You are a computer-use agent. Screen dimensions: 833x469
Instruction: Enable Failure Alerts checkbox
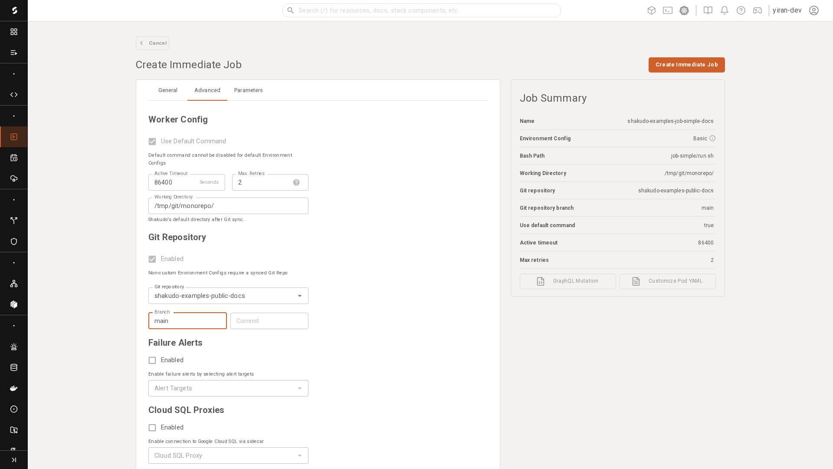click(152, 360)
